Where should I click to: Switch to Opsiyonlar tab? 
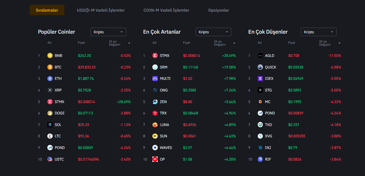click(219, 10)
